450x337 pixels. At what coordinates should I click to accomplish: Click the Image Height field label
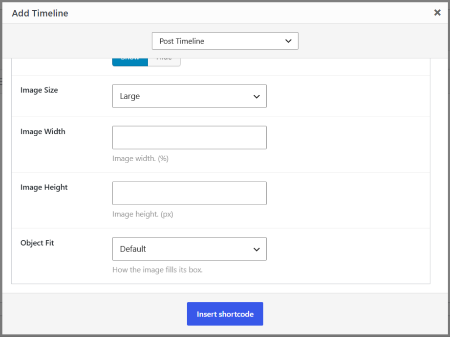click(44, 187)
